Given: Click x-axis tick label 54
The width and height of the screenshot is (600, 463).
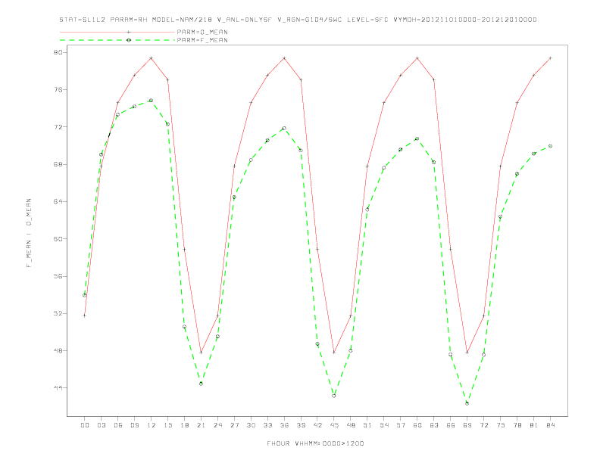Looking at the screenshot, I should [384, 425].
